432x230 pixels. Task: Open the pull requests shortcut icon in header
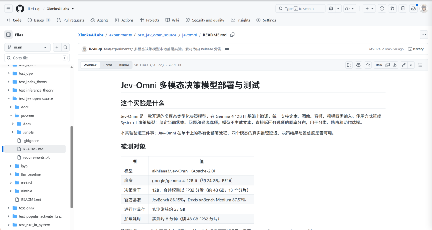[392, 8]
